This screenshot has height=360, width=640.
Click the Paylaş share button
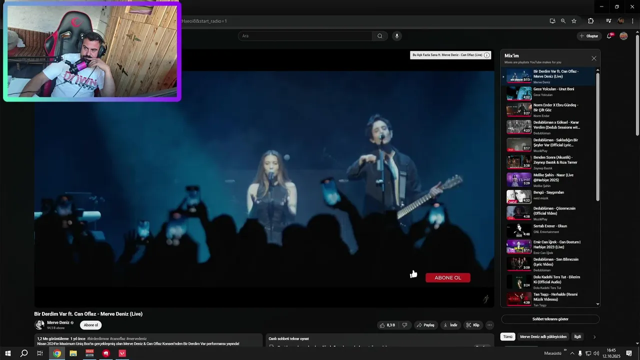pos(425,325)
